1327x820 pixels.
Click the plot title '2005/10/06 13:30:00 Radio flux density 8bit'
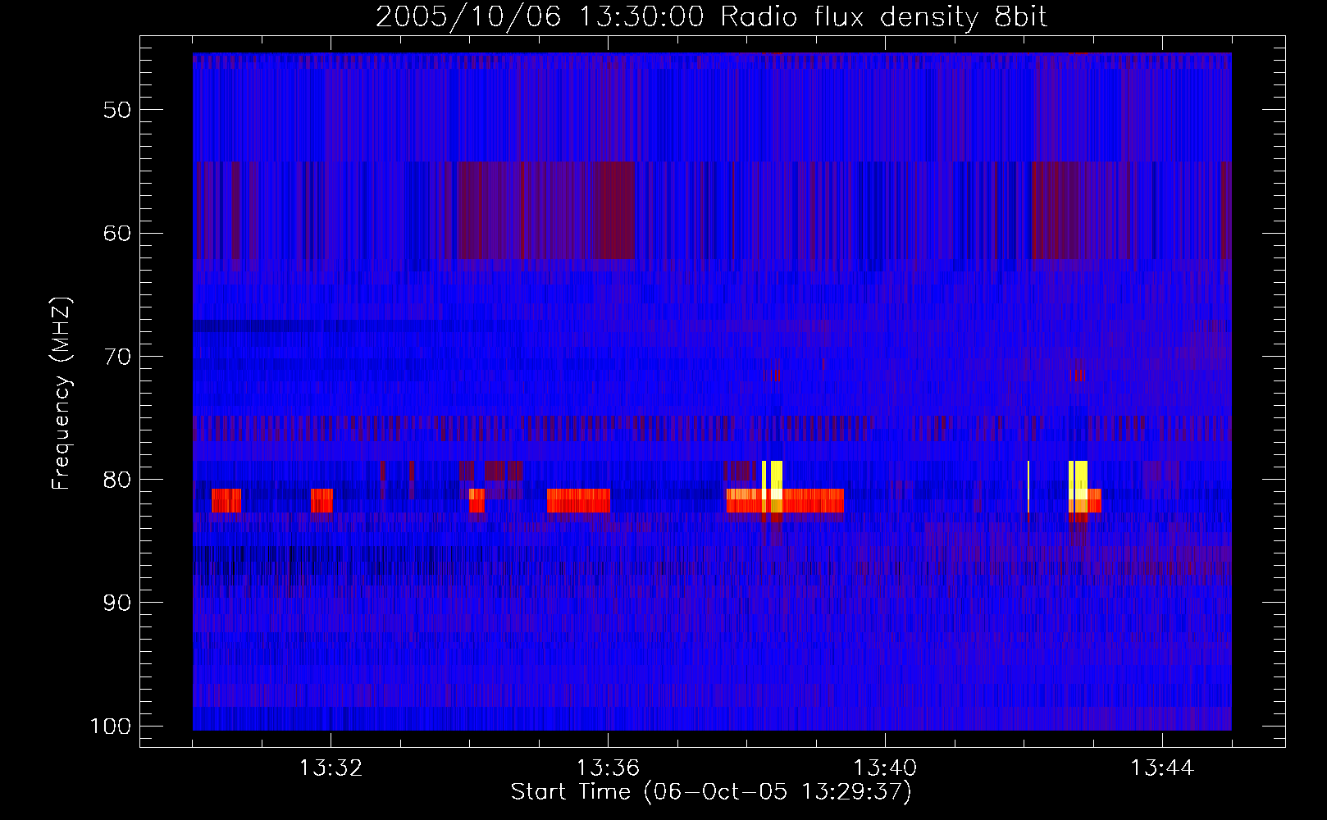(x=711, y=16)
